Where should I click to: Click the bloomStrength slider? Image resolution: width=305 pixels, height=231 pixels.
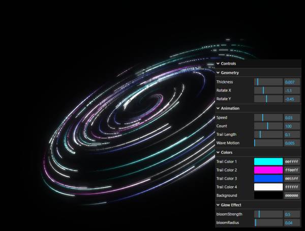268,214
